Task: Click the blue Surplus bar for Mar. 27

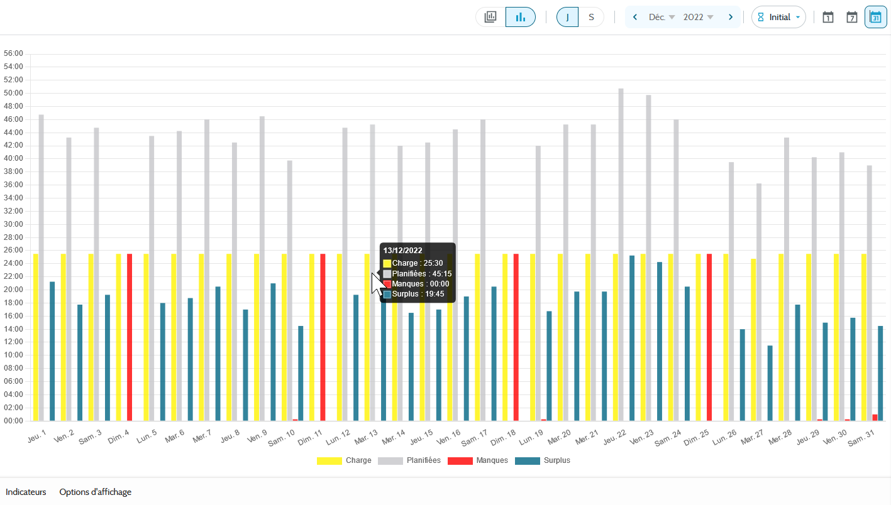Action: (770, 383)
